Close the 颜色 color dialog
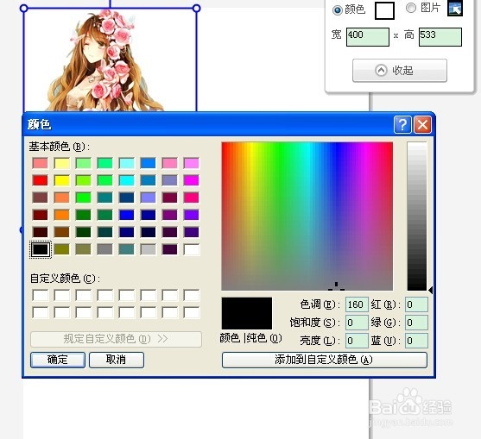The image size is (481, 439). pyautogui.click(x=423, y=125)
